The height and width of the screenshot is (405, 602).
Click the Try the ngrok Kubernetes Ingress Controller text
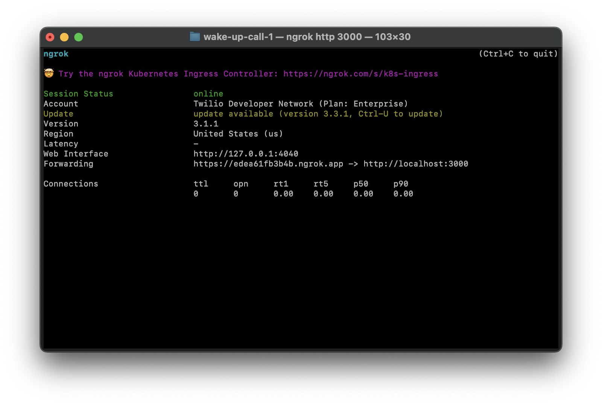[168, 74]
